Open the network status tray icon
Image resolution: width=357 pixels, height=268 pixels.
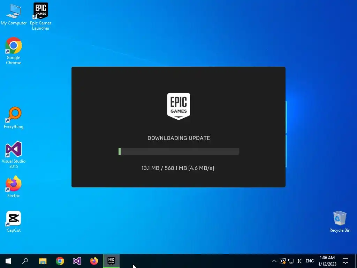click(291, 261)
